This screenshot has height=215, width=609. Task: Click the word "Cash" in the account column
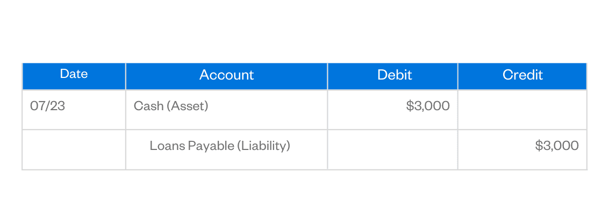coord(148,106)
